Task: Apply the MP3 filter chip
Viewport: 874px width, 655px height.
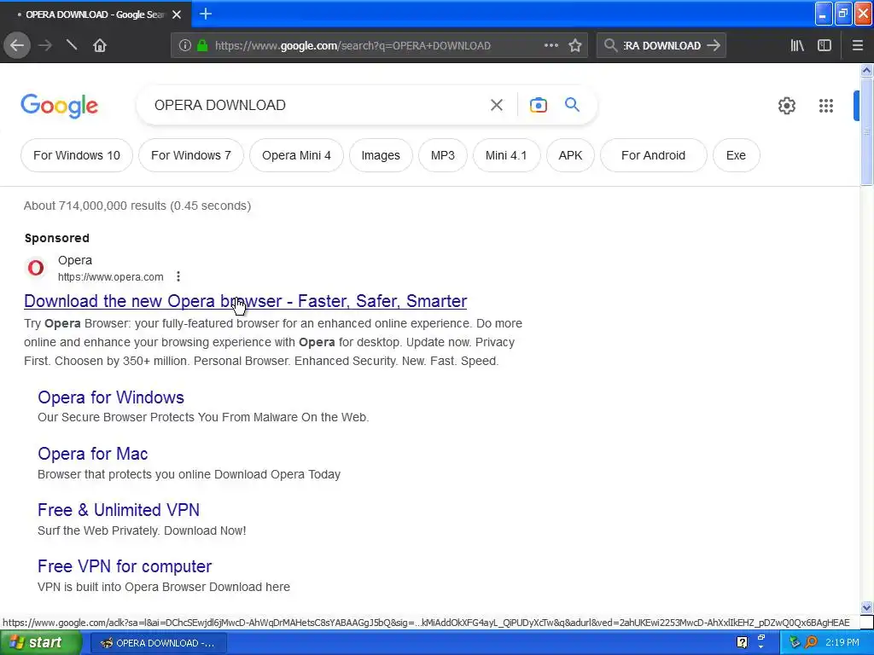Action: pos(443,155)
